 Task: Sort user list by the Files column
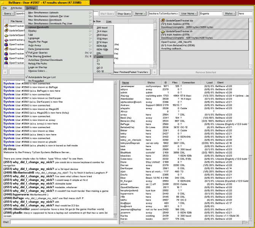coord(175,82)
